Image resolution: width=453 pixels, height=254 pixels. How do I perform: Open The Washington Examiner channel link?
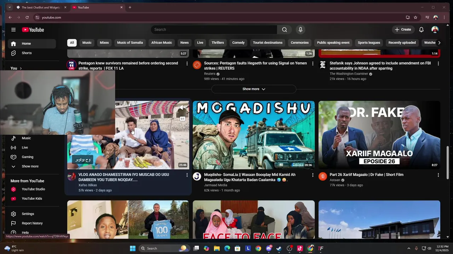tap(349, 74)
